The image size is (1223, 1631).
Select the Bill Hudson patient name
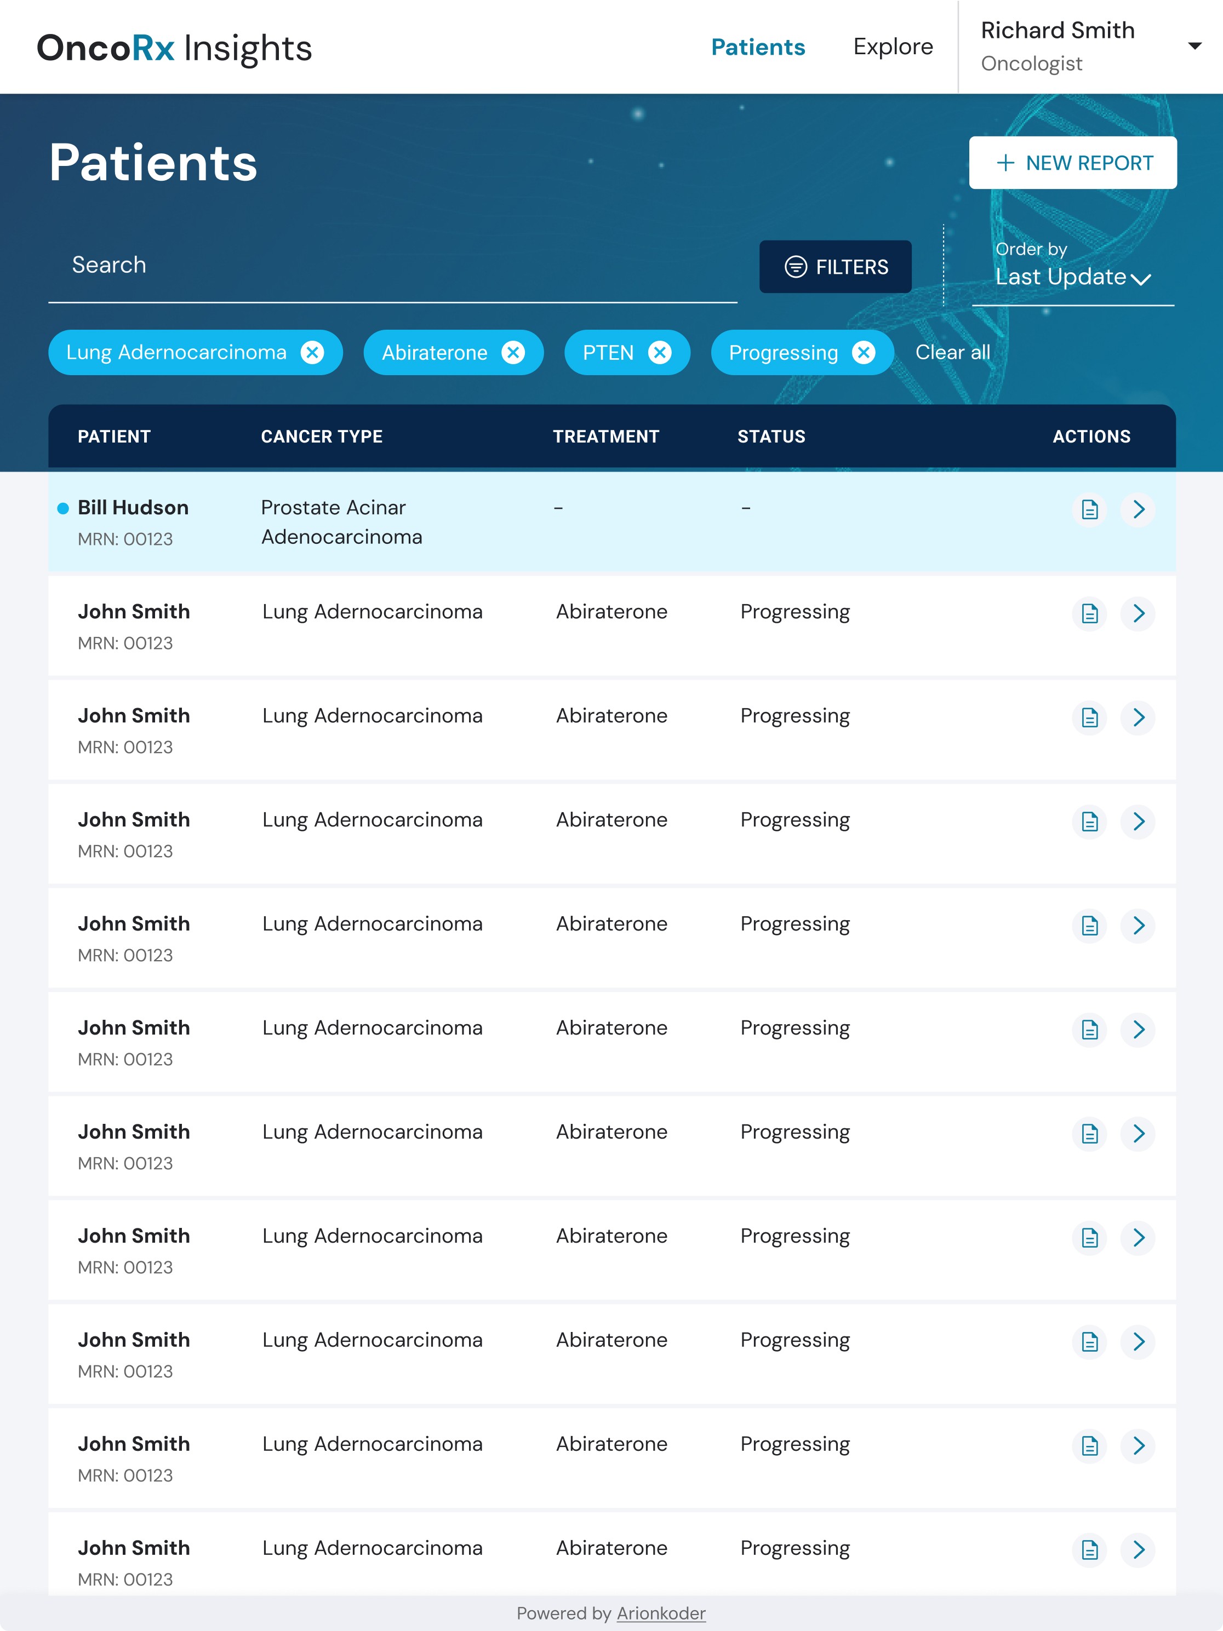coord(134,507)
